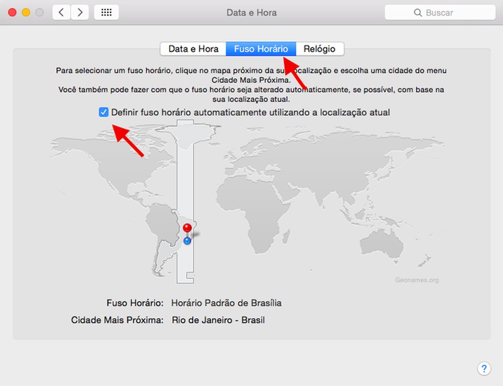The image size is (503, 386).
Task: Click the 'Data e Hora' window title
Action: 252,12
